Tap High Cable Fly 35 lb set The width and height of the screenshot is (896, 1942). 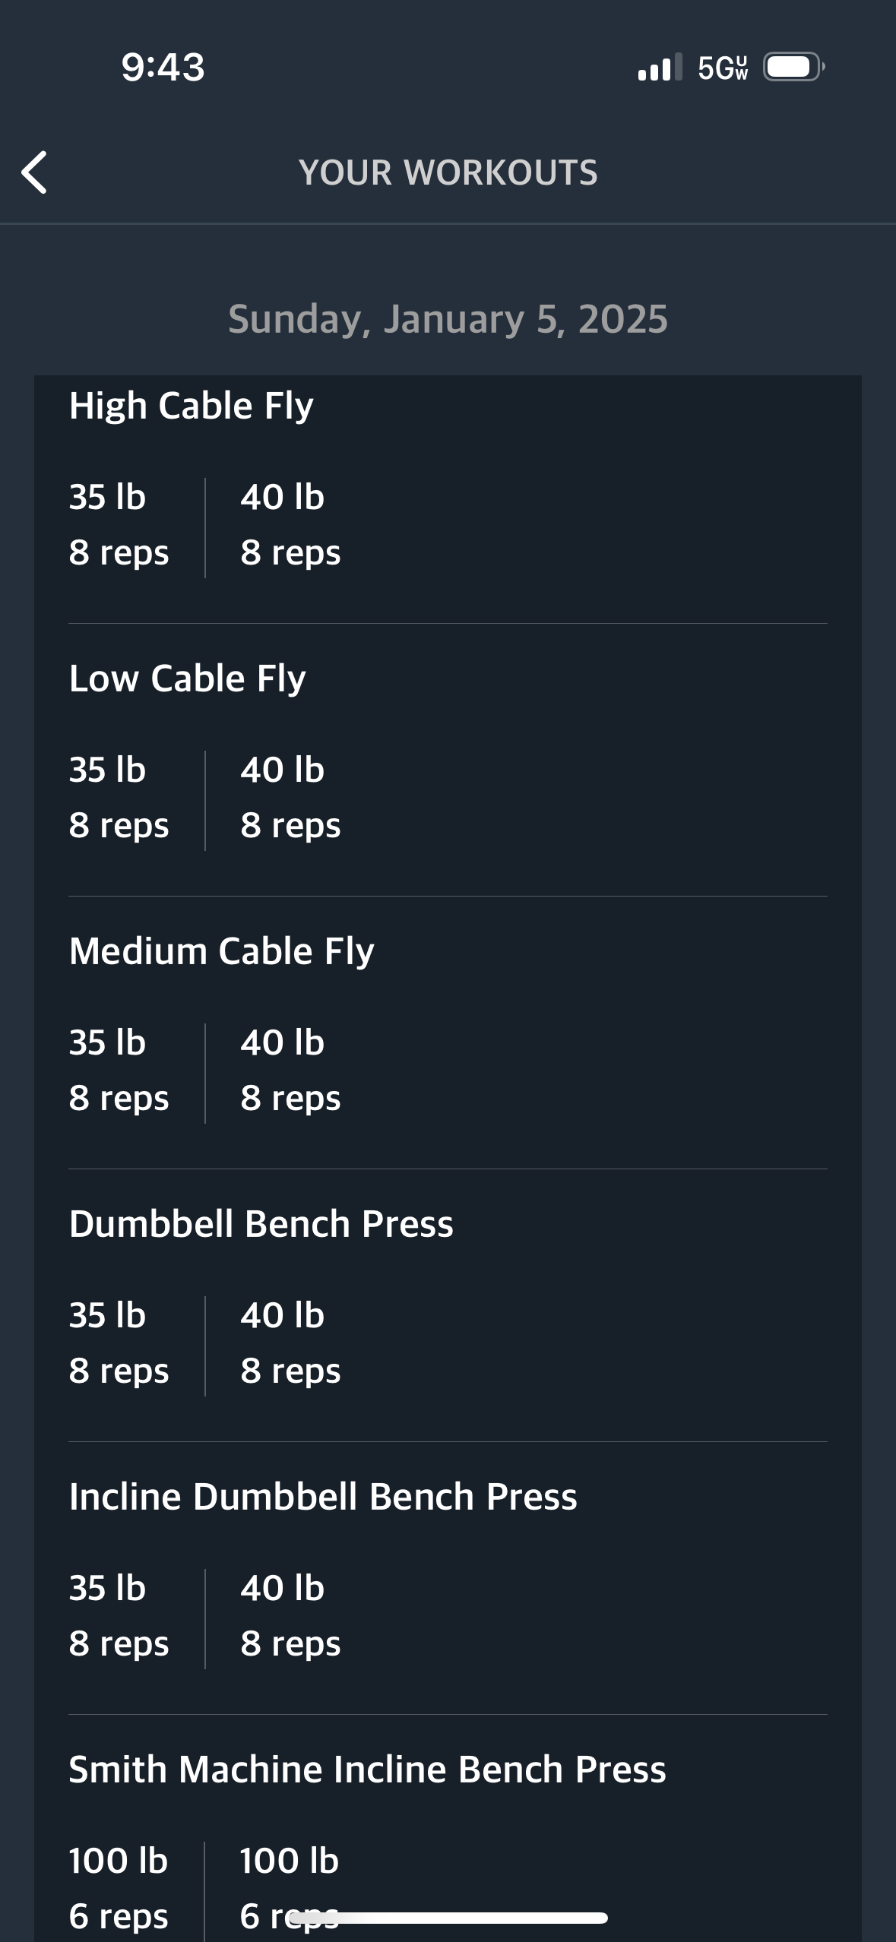tap(119, 525)
